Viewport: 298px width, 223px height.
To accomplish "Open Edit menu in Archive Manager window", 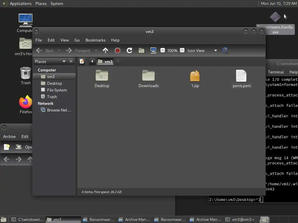I will pos(25,136).
